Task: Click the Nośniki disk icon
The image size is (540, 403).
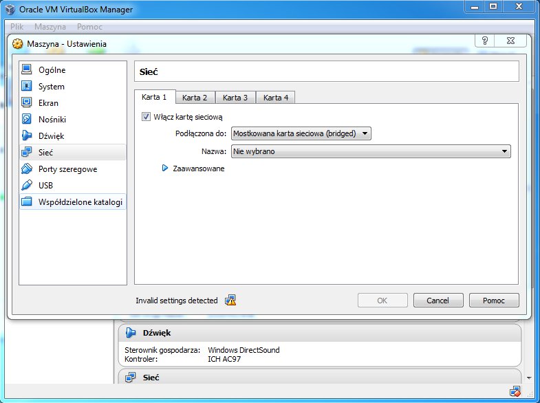Action: [27, 119]
